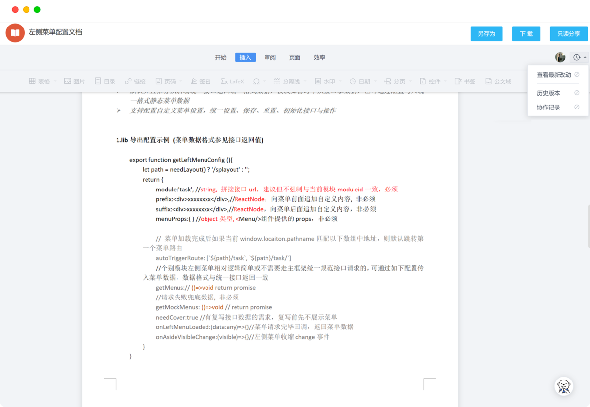Image resolution: width=590 pixels, height=407 pixels.
Task: Click the 页码 (page number) tool
Action: pyautogui.click(x=166, y=81)
